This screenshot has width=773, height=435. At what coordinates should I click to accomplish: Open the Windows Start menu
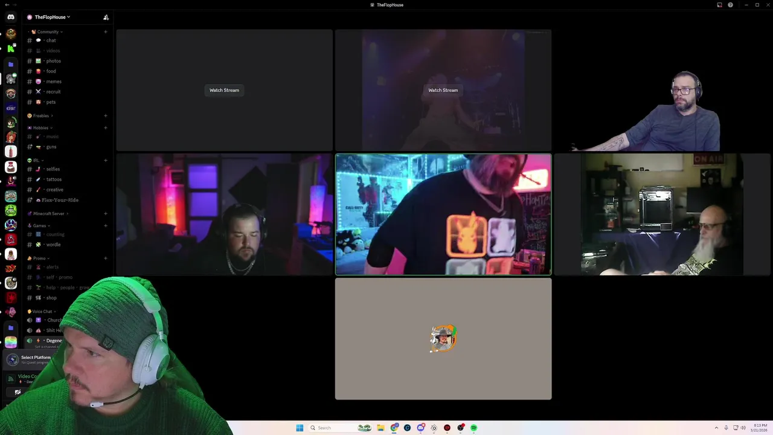coord(300,428)
